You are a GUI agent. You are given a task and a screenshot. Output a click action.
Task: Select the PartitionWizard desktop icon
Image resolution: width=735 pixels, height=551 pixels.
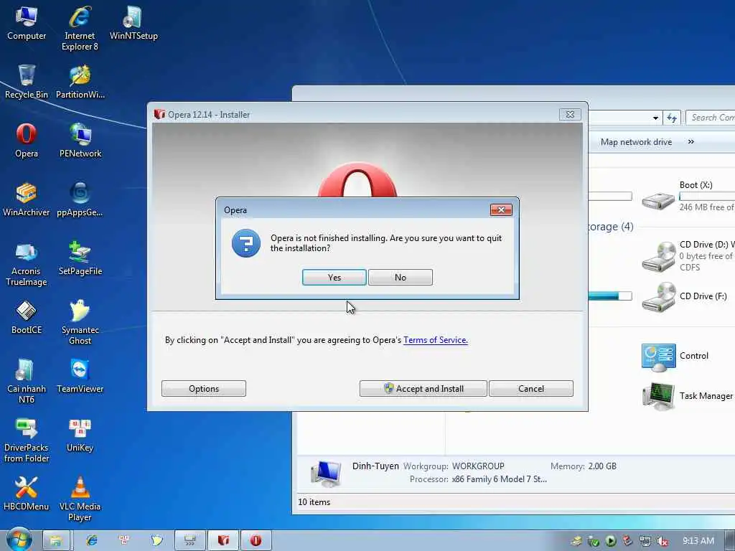click(80, 82)
